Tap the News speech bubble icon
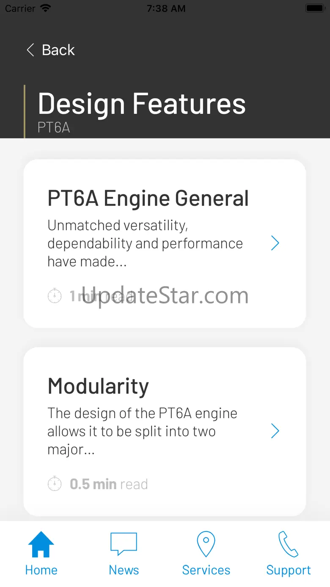 (124, 544)
